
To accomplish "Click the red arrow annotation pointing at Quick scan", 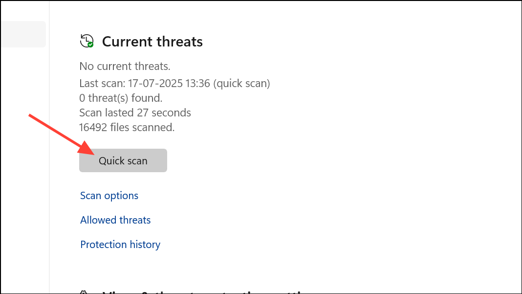I will coord(61,135).
